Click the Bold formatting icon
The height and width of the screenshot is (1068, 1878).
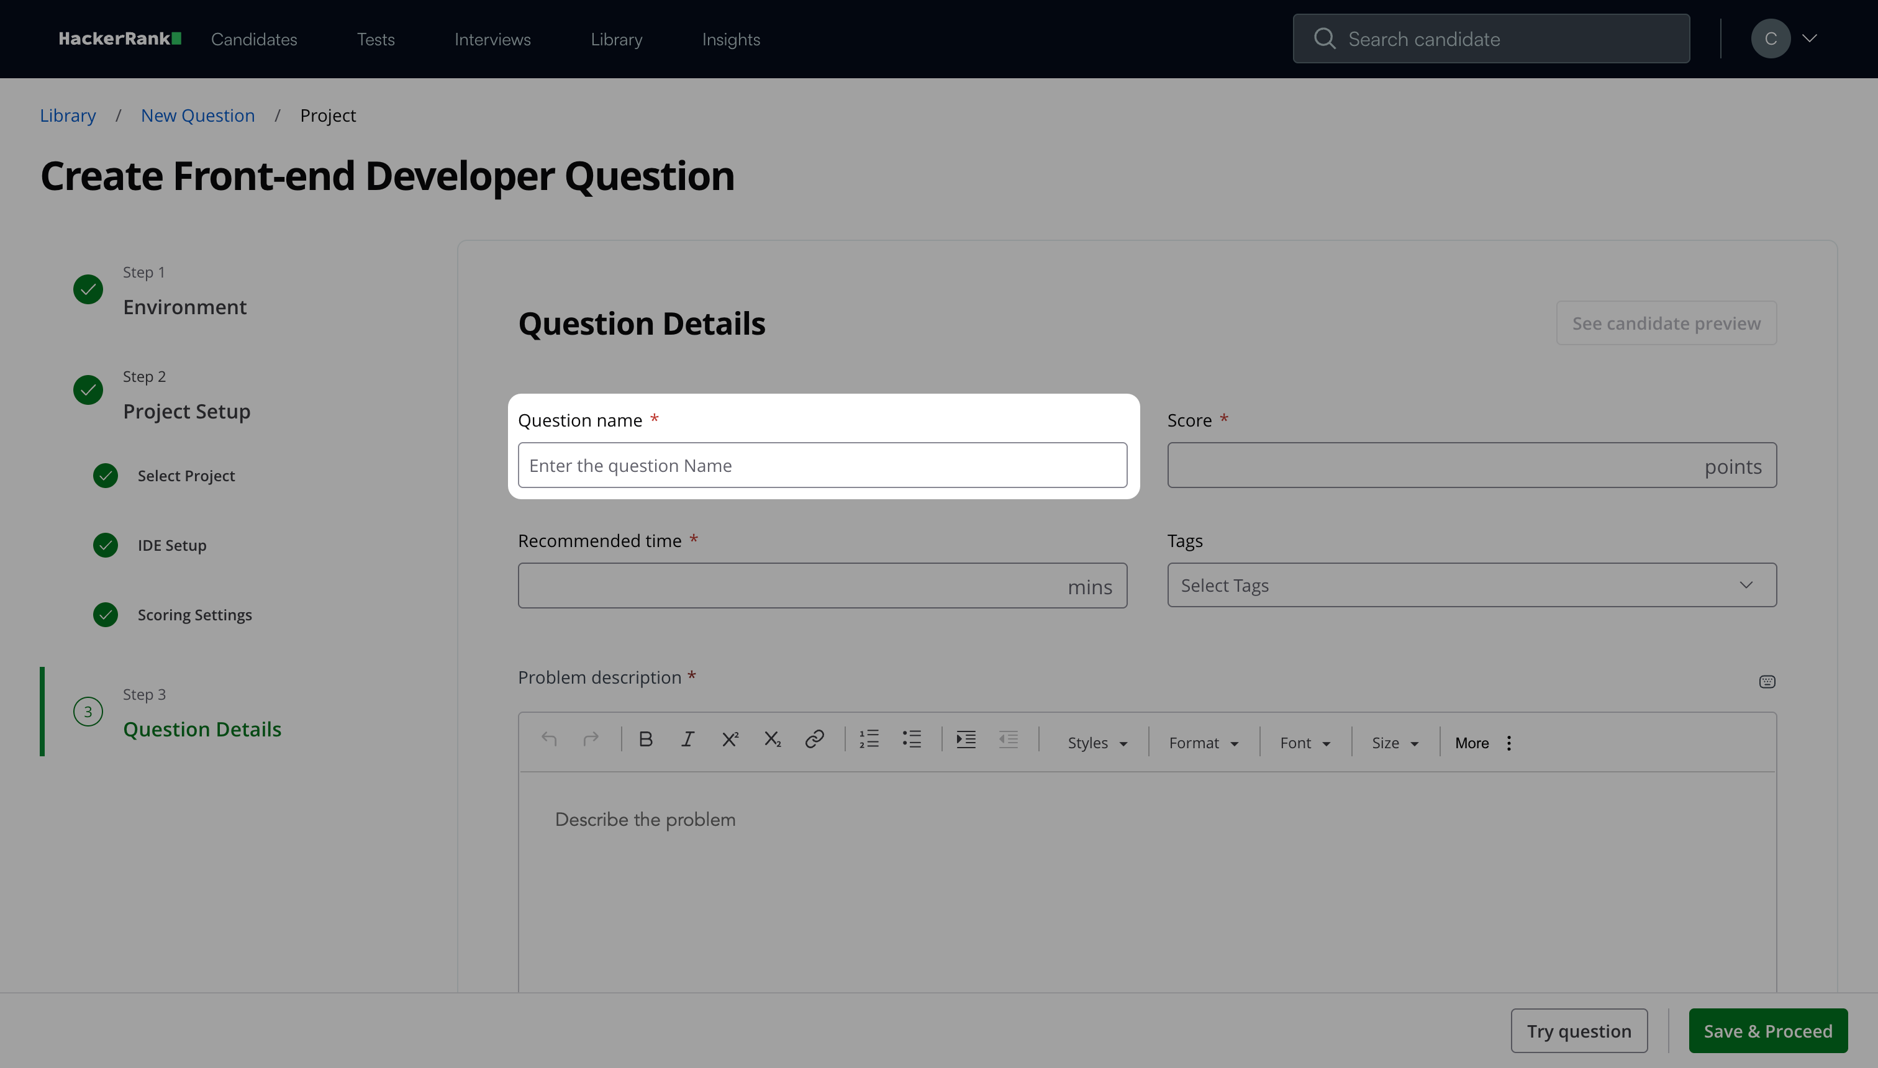click(x=646, y=740)
